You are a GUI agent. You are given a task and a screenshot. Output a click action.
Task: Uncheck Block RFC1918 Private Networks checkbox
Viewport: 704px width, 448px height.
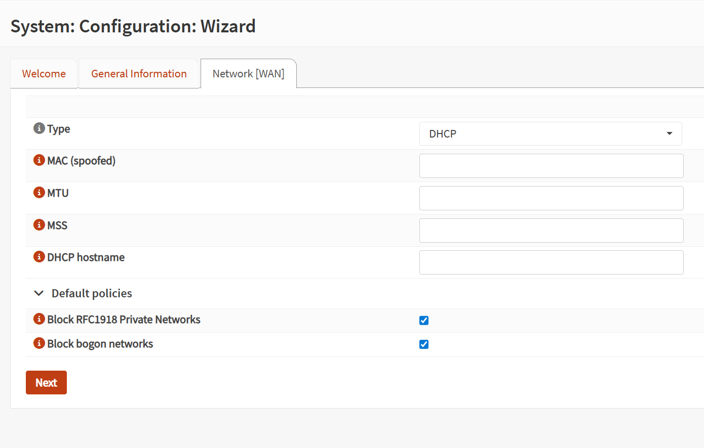[424, 320]
